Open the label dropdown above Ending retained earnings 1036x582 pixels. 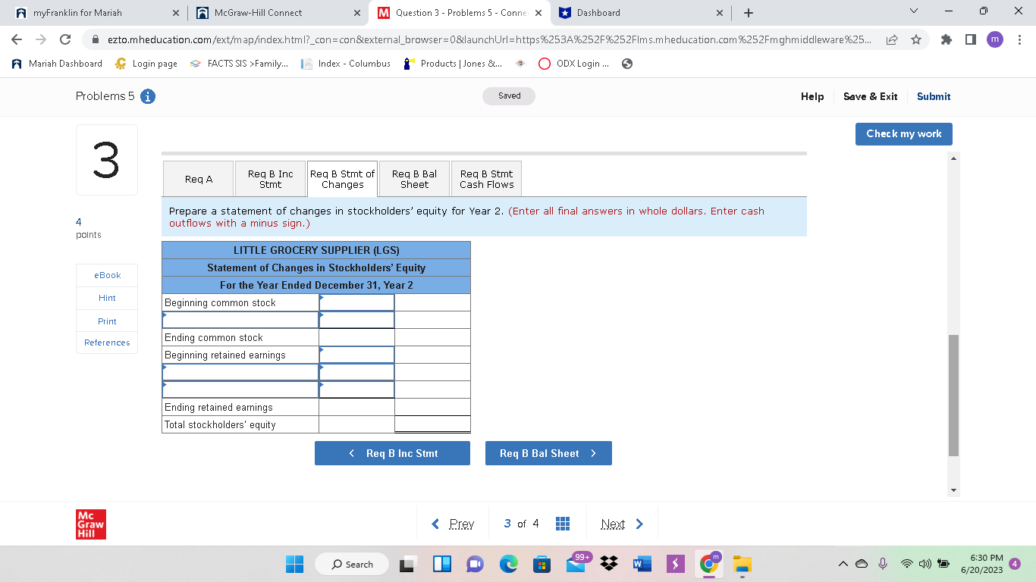click(240, 390)
